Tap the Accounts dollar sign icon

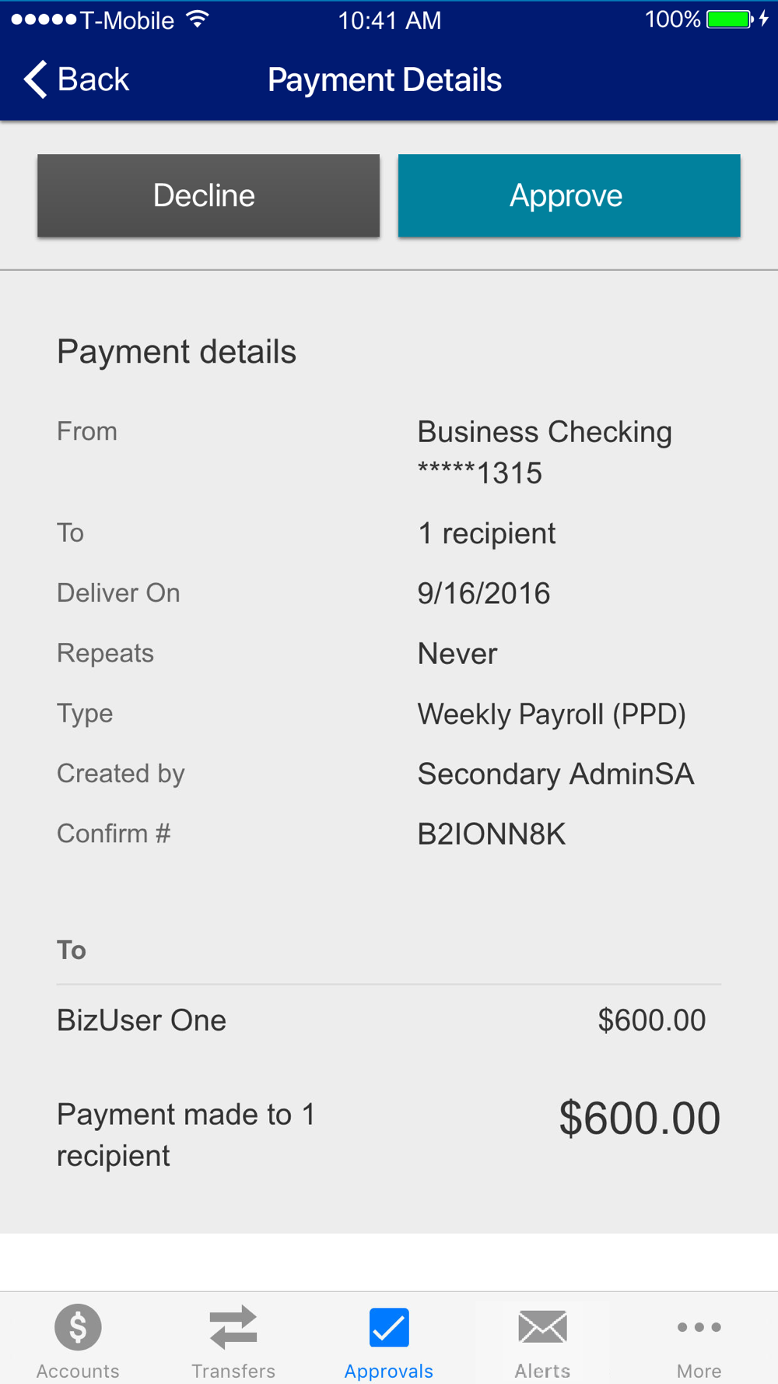coord(78,1326)
